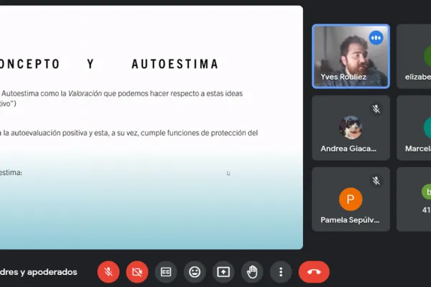Click the AUTOESTIMA slide heading
Screen dimensions: 431x287
pyautogui.click(x=175, y=64)
